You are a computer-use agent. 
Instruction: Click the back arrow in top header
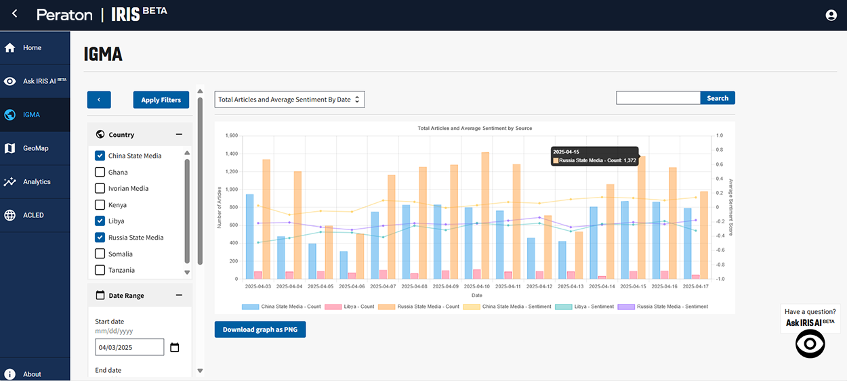[15, 14]
